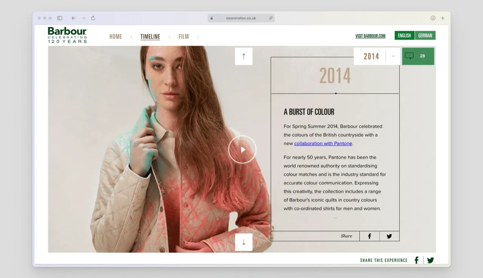Expand the truncated story text via the ellipsis
The width and height of the screenshot is (483, 278).
pyautogui.click(x=335, y=217)
